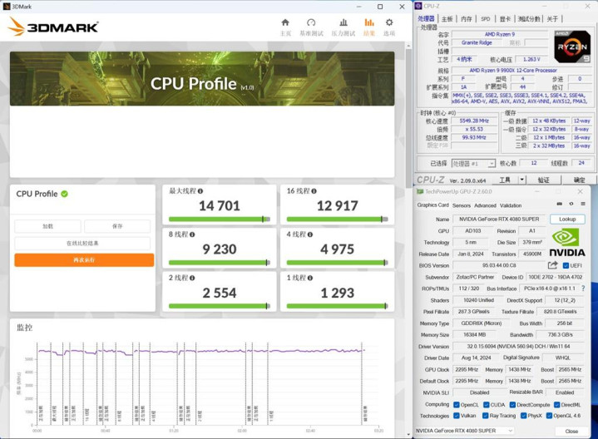Screen dimensions: 598x439
Task: Click the orange 再次运行 button
Action: (84, 260)
